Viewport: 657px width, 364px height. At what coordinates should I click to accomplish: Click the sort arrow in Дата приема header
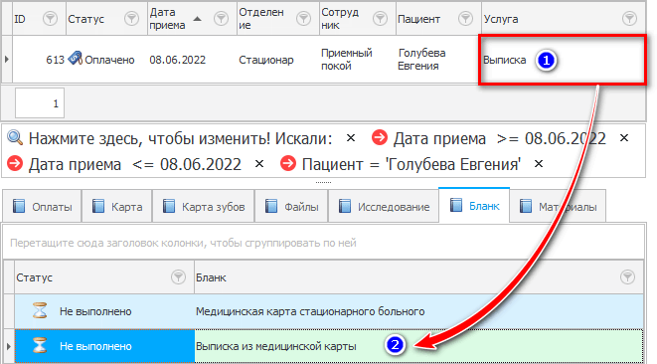coord(198,19)
